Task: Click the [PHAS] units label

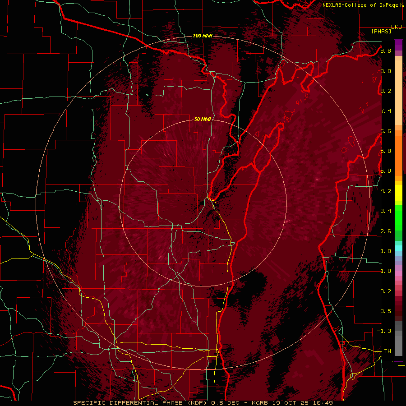Action: (381, 31)
